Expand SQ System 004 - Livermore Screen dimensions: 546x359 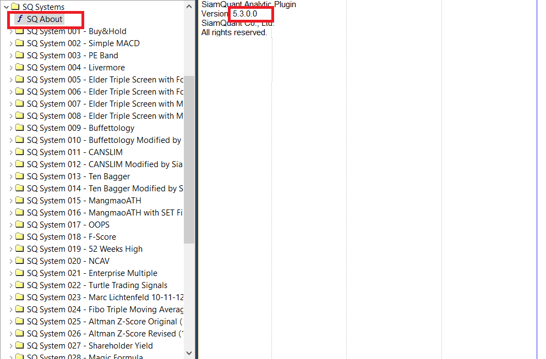click(11, 68)
